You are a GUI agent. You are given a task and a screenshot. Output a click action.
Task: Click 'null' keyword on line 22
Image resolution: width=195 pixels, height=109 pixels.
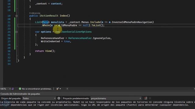[86, 25]
